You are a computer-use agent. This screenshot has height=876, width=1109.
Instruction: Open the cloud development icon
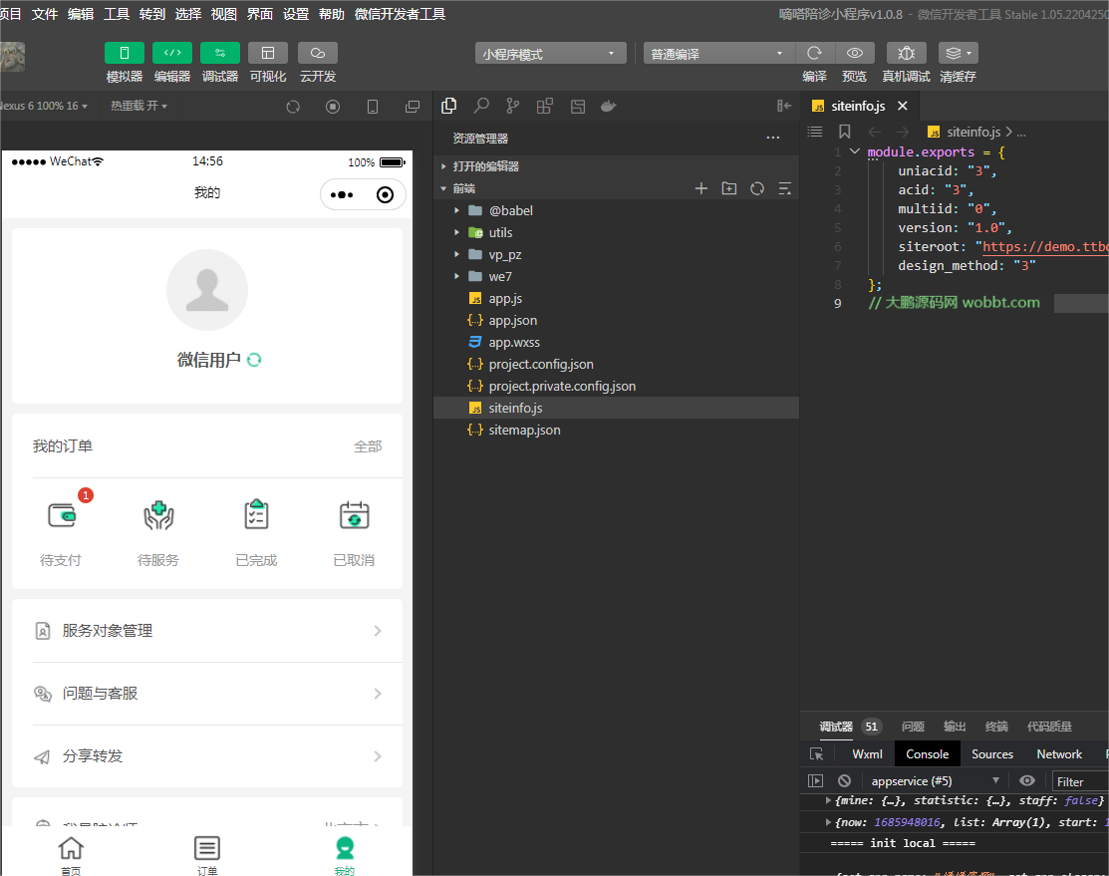coord(318,53)
